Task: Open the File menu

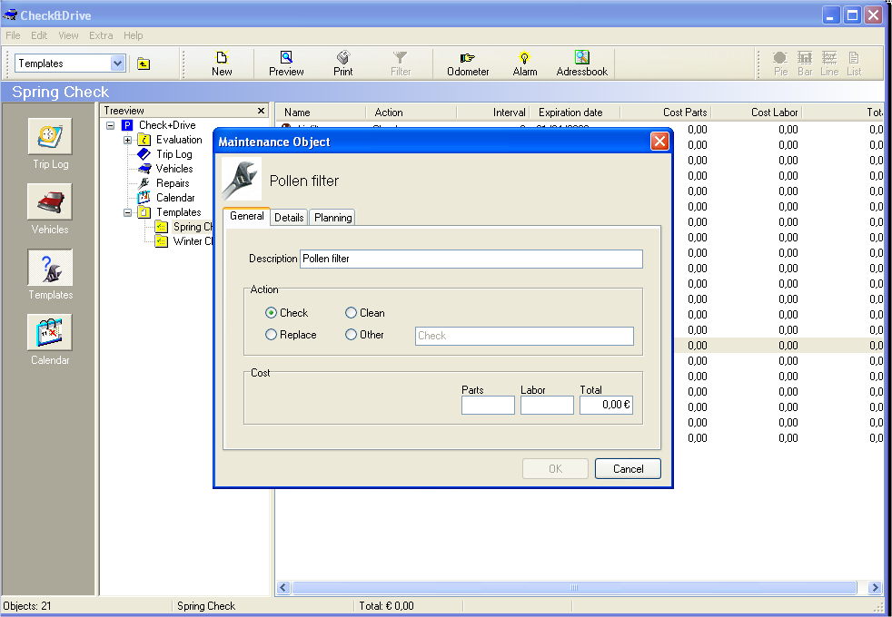Action: (x=13, y=35)
